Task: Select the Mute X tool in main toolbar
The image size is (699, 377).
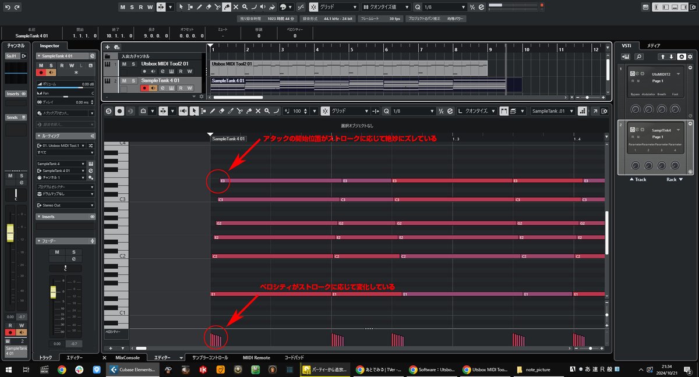Action: (235, 7)
